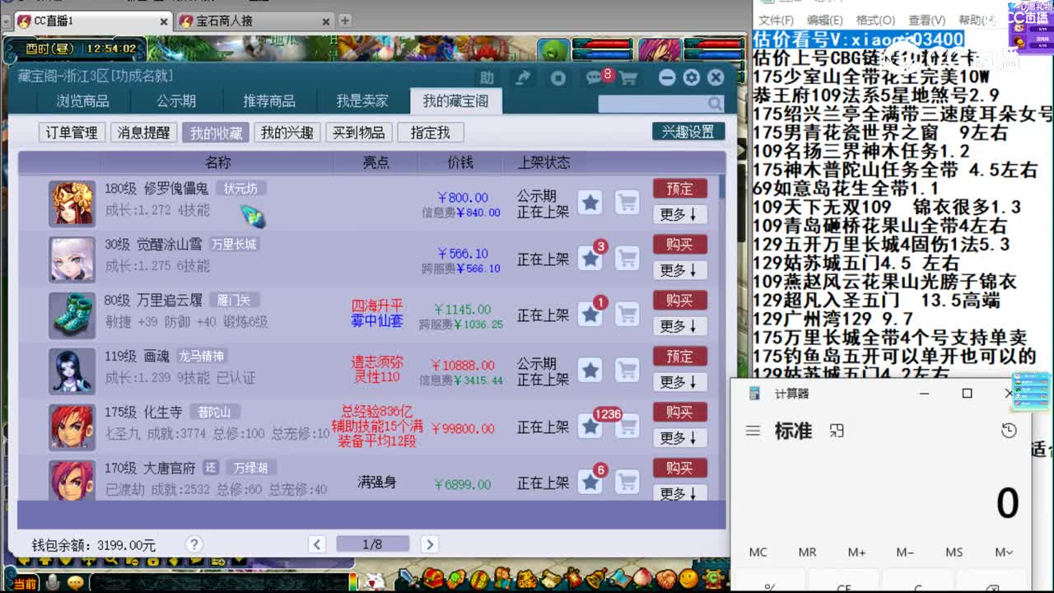This screenshot has height=593, width=1054.
Task: Click 预定 for 修罗傀儡鬼
Action: [x=680, y=189]
